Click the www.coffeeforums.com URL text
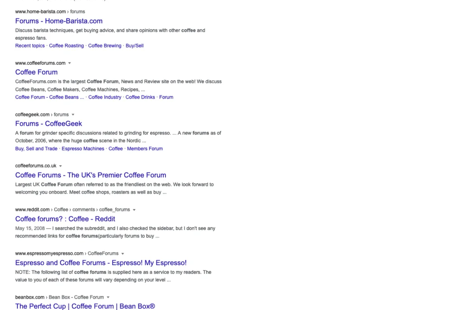Viewport: 463px width, 310px height. pyautogui.click(x=40, y=63)
